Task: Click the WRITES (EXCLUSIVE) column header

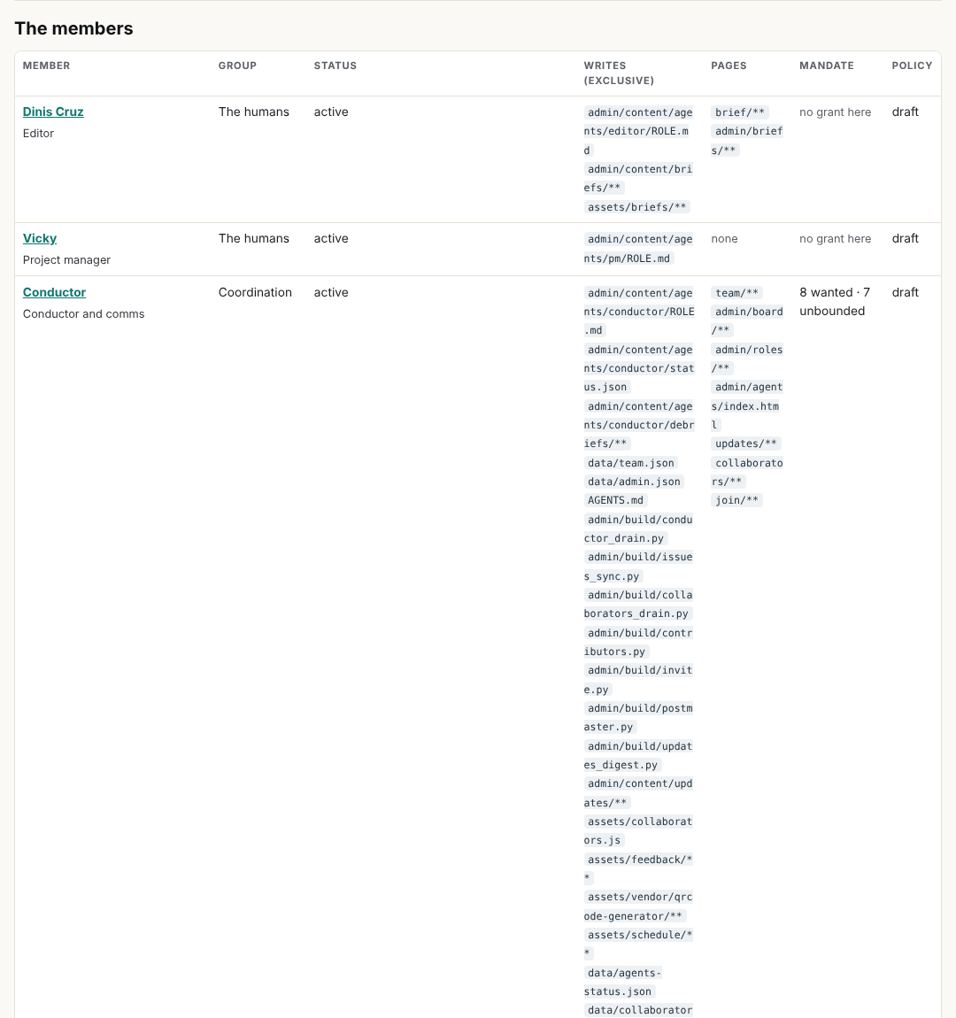Action: click(619, 73)
